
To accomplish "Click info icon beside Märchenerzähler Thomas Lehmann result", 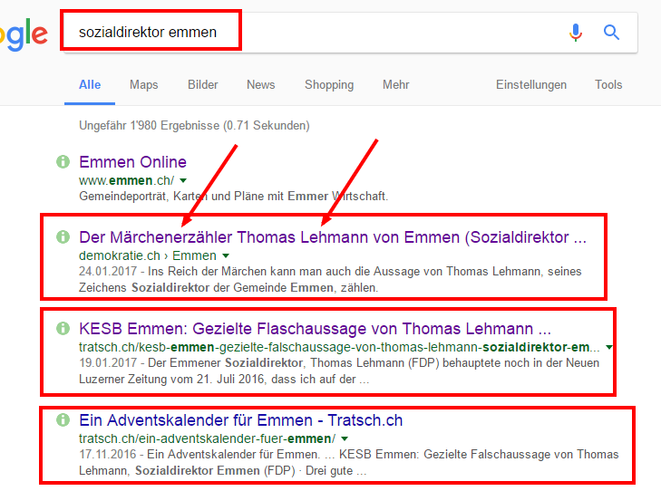I will pos(63,236).
